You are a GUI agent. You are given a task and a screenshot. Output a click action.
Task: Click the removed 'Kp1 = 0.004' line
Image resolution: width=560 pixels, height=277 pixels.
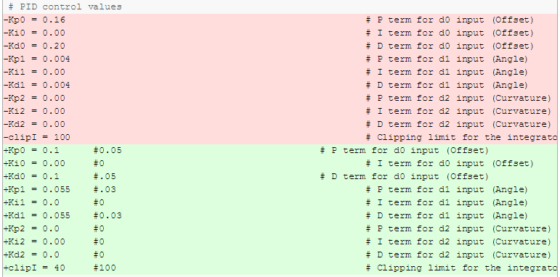[x=280, y=59]
